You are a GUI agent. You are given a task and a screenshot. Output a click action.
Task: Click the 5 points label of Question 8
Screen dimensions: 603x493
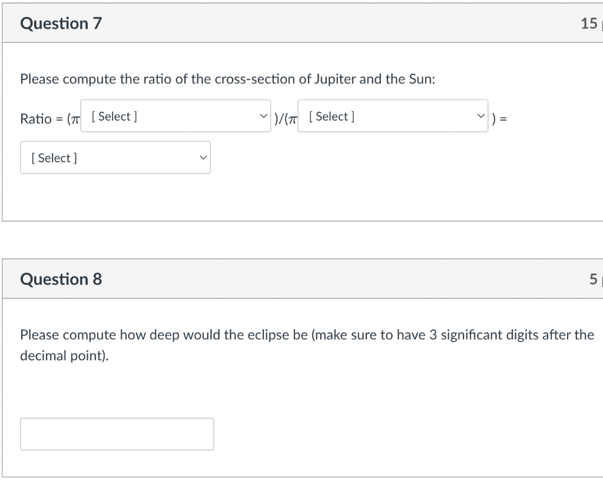594,279
